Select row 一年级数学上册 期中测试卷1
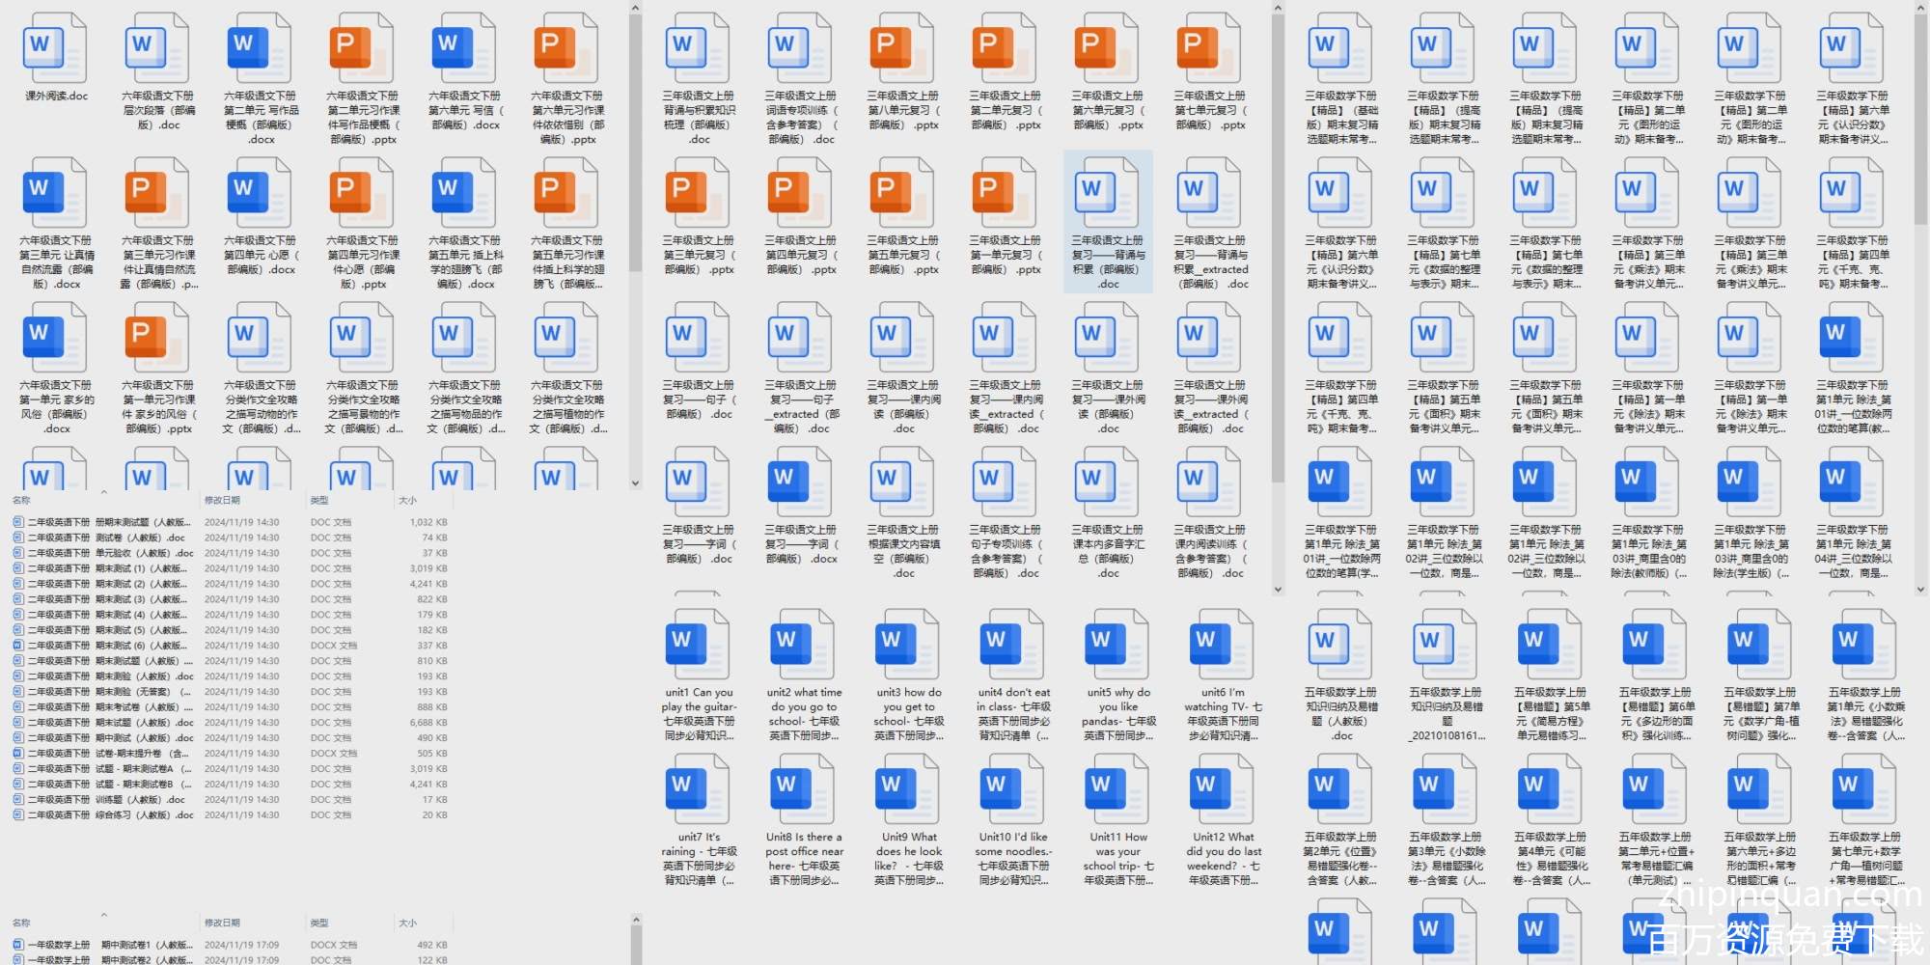1930x965 pixels. 230,945
